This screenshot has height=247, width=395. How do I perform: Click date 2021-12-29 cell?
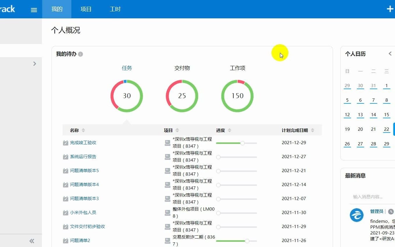pyautogui.click(x=294, y=143)
